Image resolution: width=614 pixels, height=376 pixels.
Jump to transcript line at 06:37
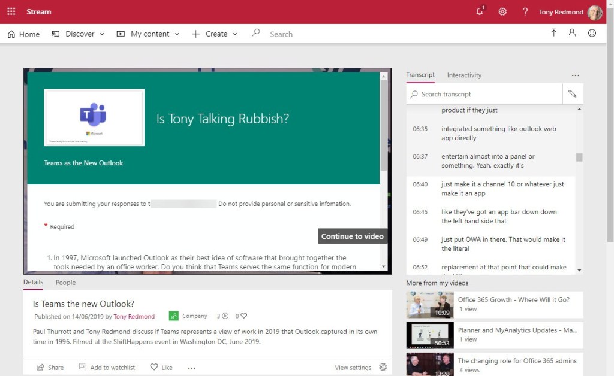(x=490, y=161)
